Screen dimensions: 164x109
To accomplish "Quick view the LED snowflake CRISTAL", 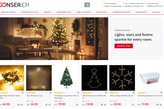I will [133, 105].
